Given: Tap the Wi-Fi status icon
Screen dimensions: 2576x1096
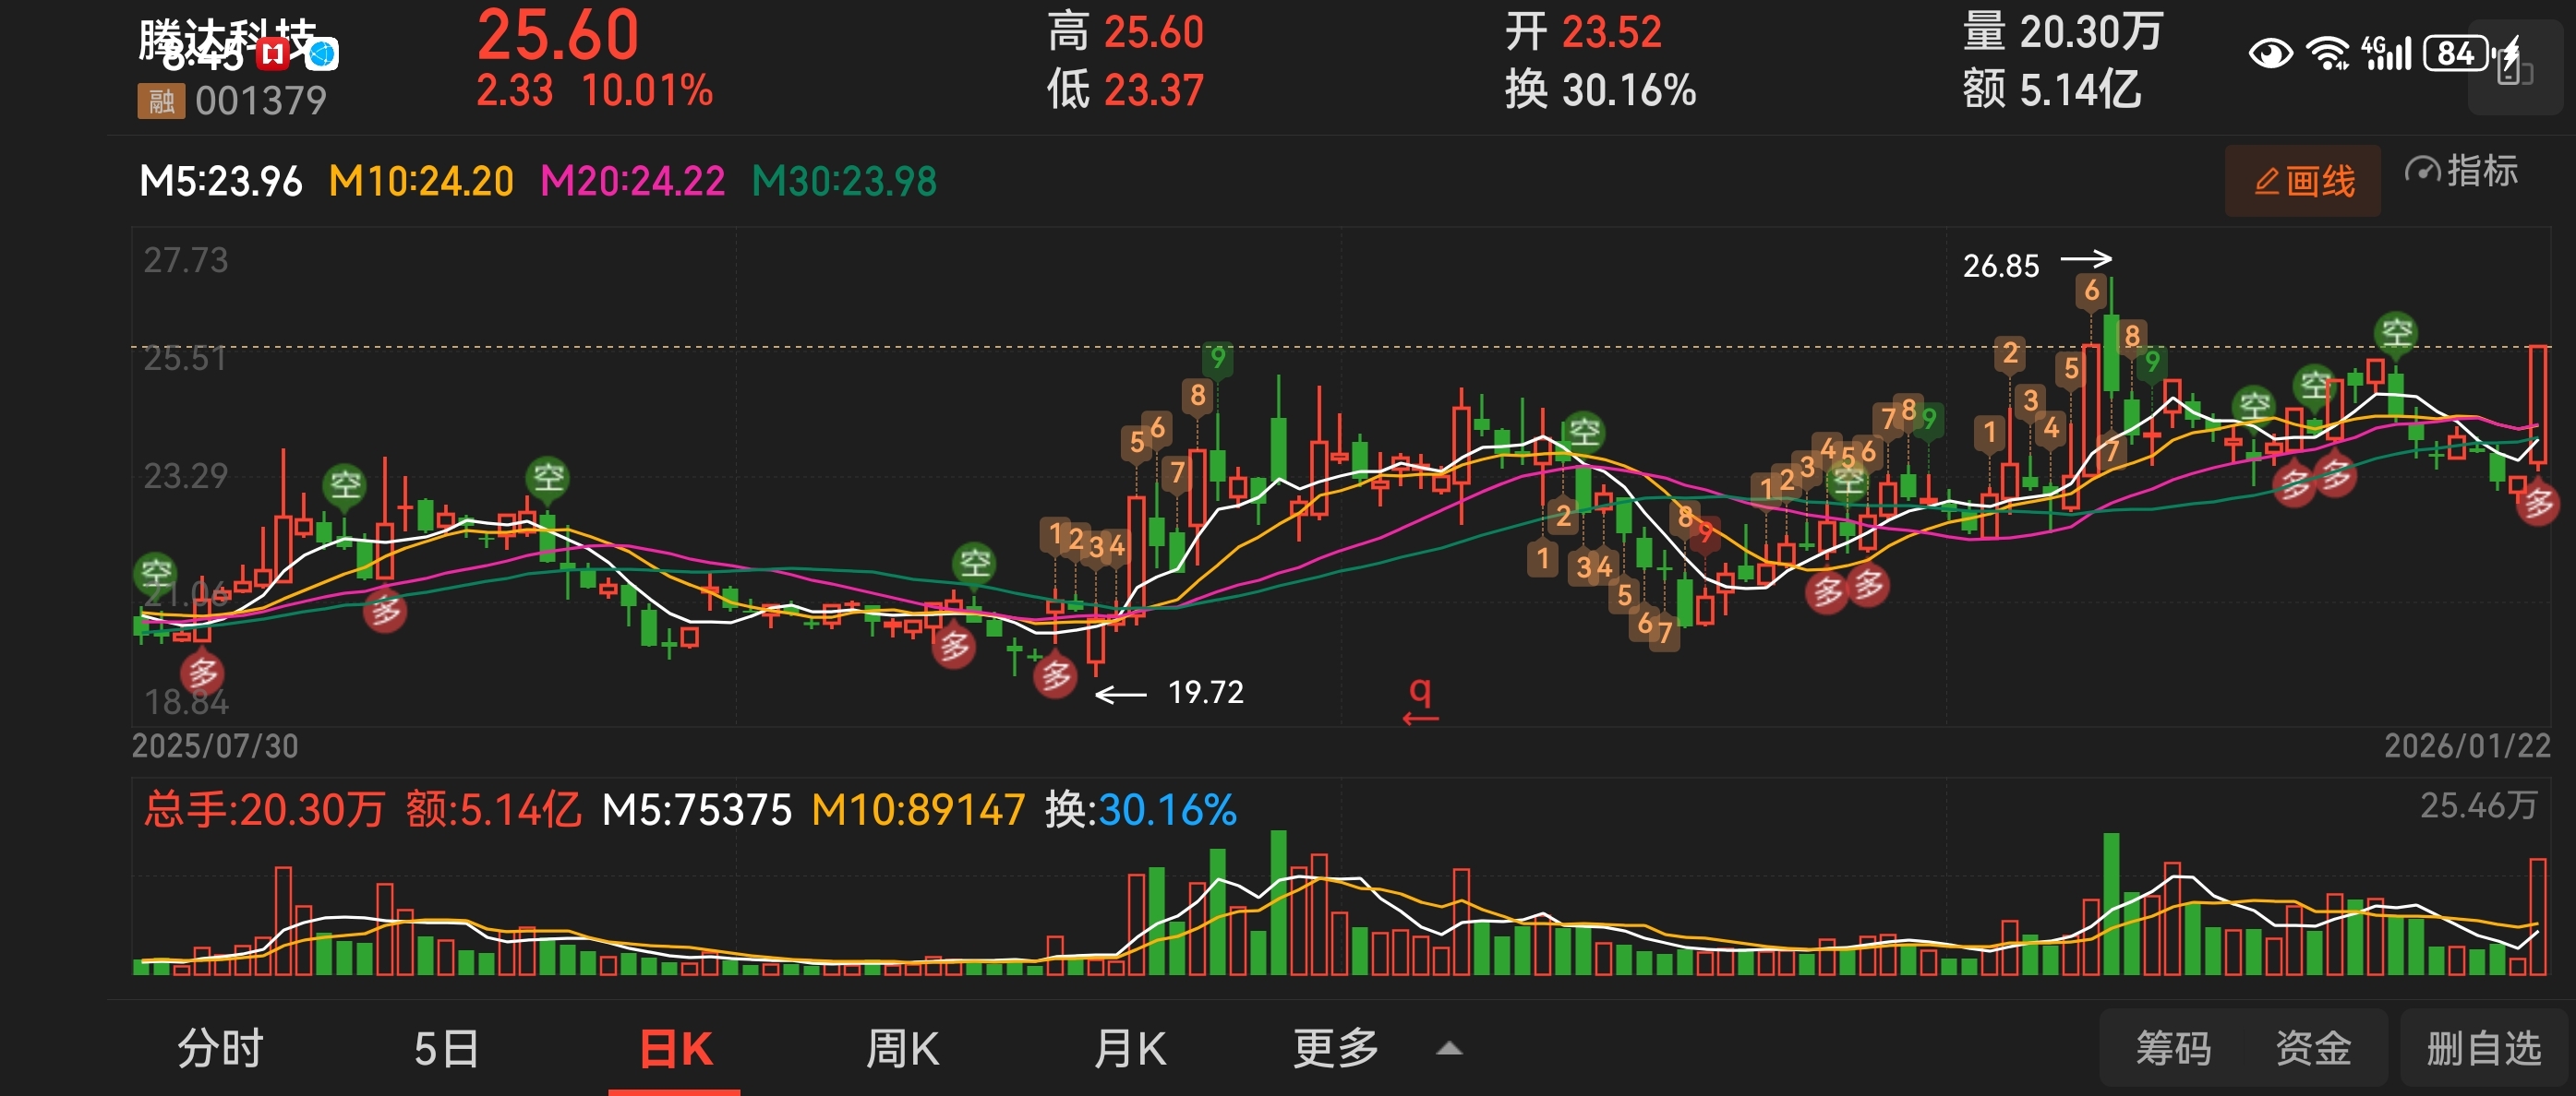Looking at the screenshot, I should click(2327, 52).
